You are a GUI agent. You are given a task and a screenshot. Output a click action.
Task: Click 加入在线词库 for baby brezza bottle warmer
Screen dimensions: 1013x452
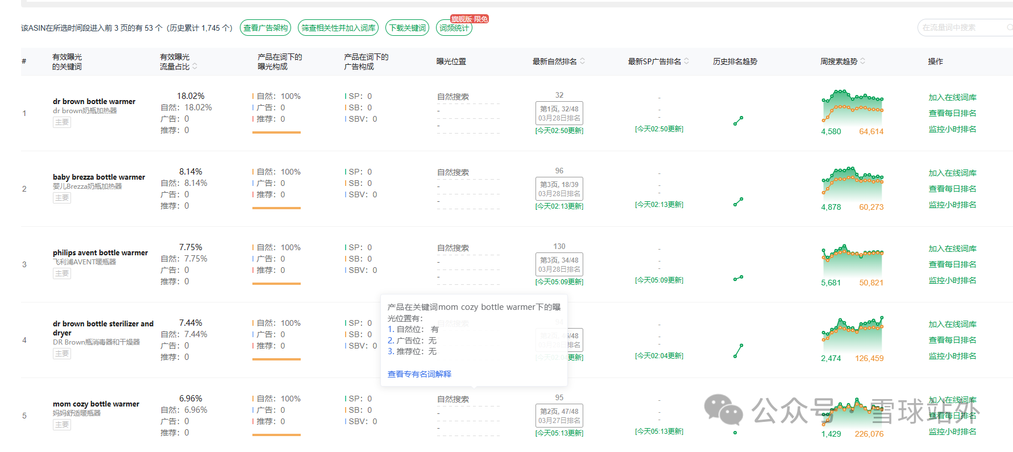tap(952, 173)
